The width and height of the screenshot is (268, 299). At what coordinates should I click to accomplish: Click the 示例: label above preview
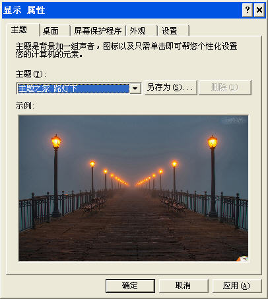(x=24, y=106)
